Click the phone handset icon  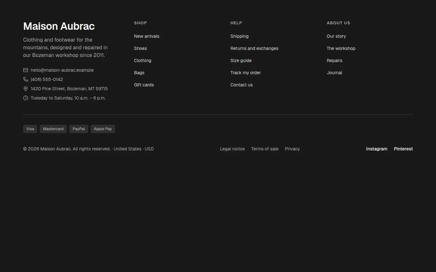pyautogui.click(x=26, y=79)
